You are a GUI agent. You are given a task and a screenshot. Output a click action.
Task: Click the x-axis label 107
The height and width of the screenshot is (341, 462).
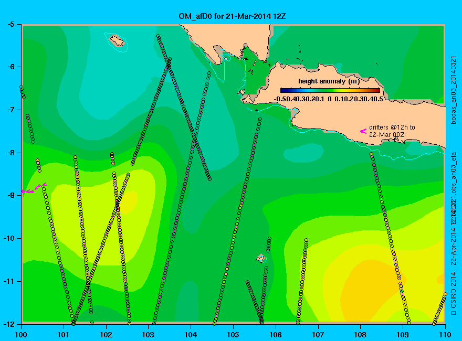(318, 335)
